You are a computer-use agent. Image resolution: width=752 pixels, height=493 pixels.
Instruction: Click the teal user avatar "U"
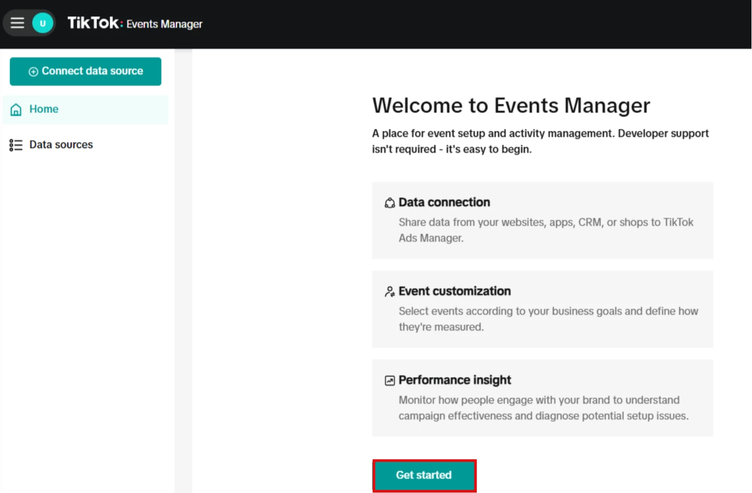(x=43, y=23)
